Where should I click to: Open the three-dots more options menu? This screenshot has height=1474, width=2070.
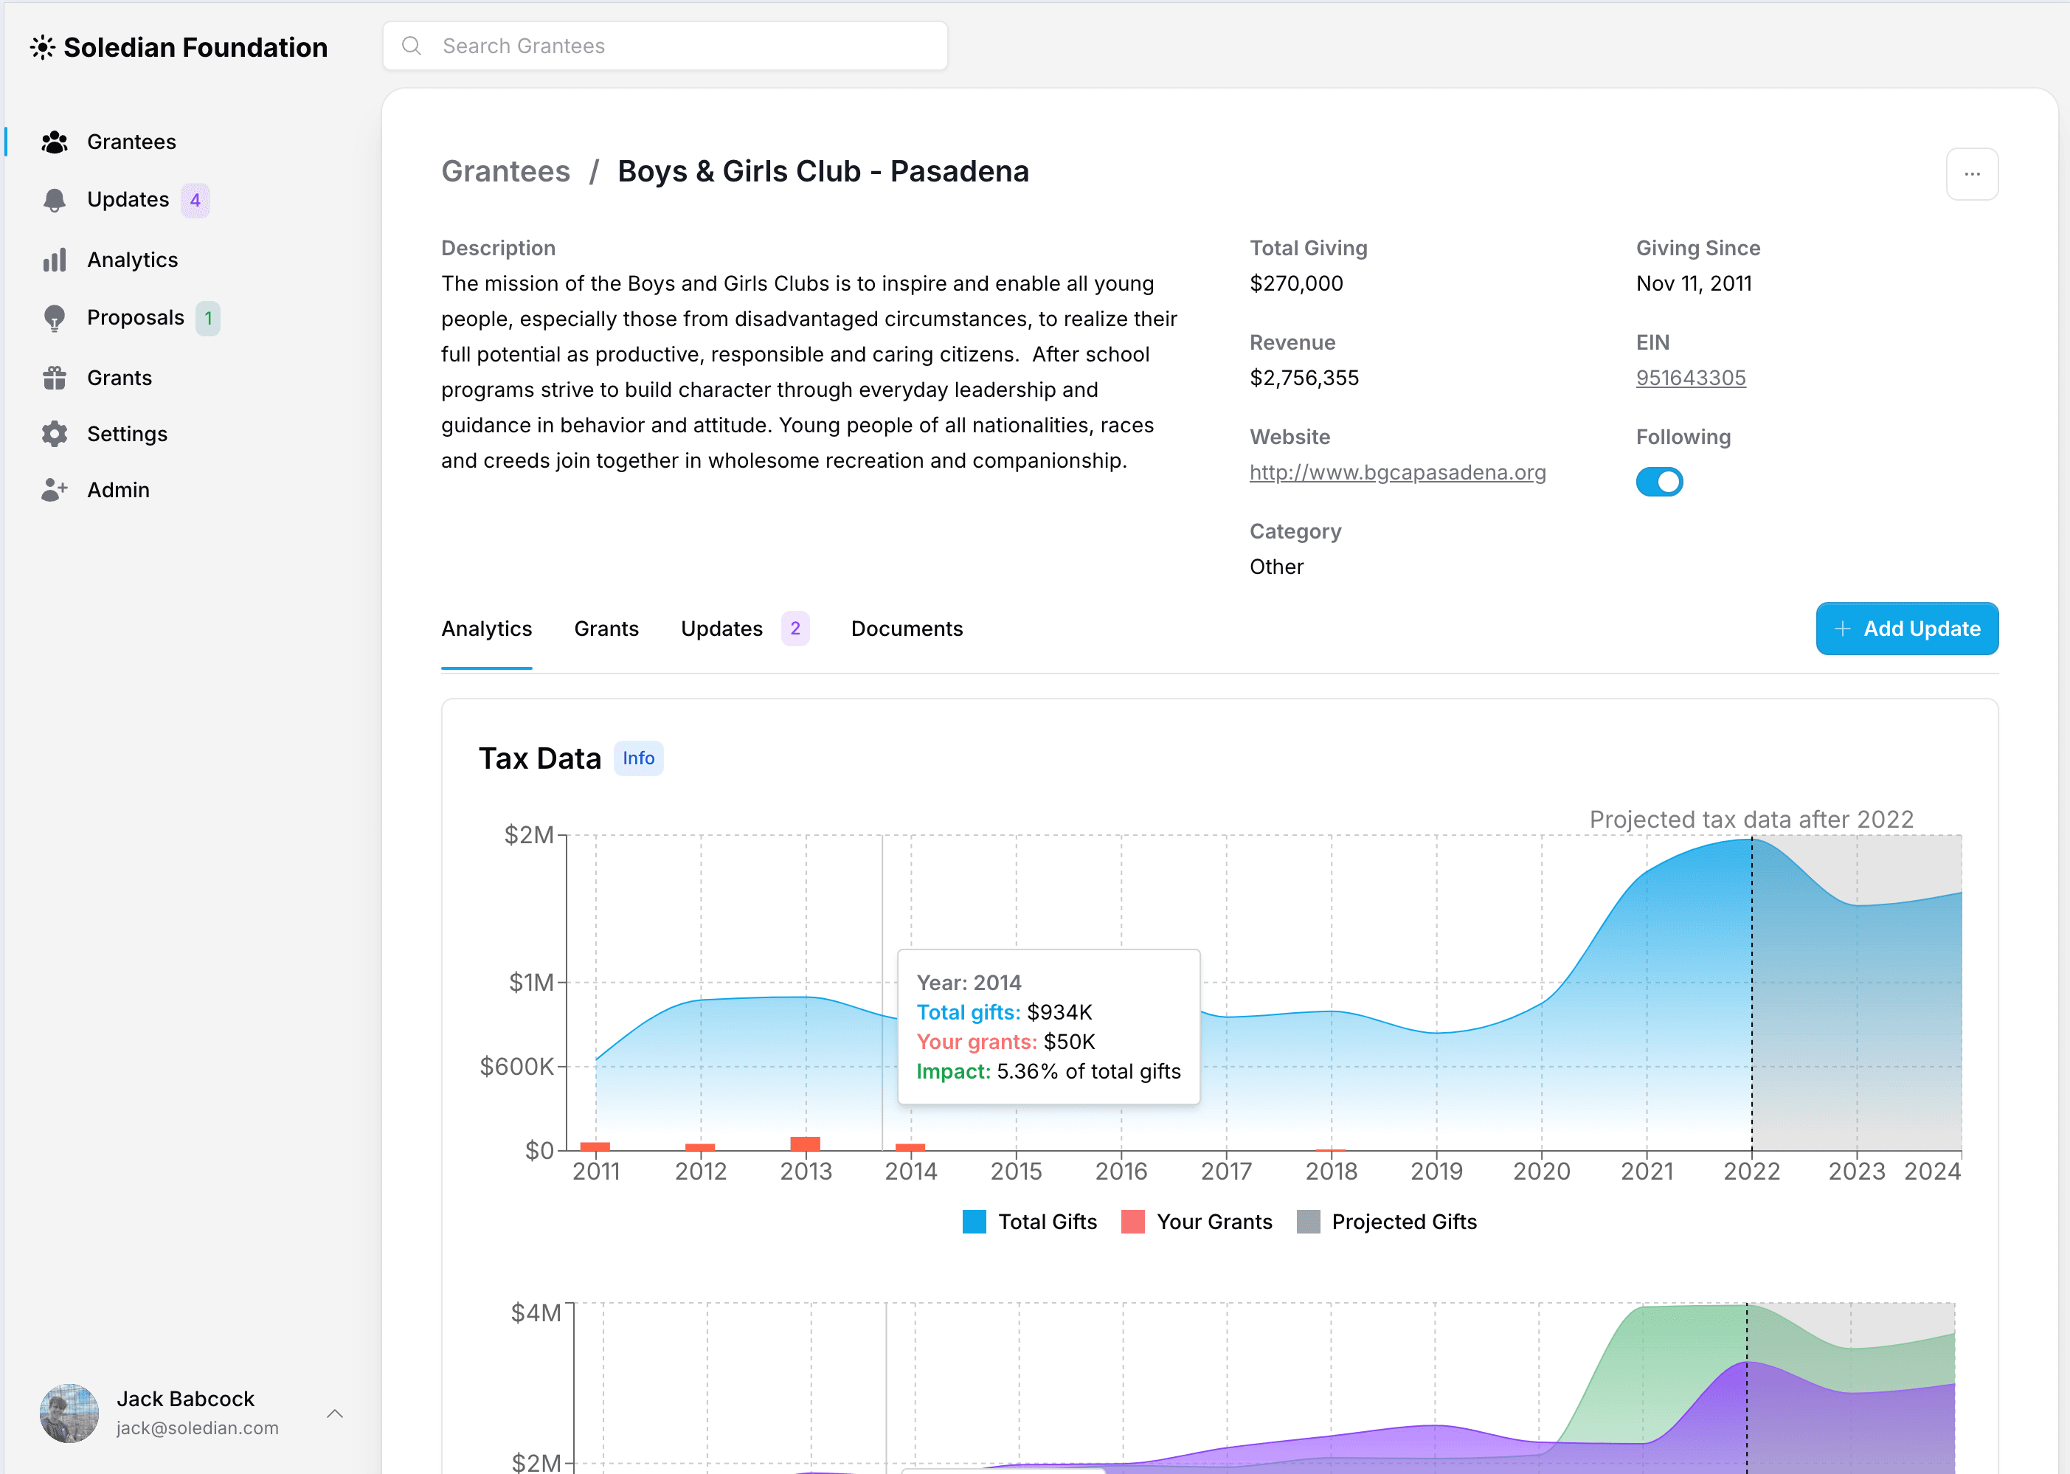1972,173
